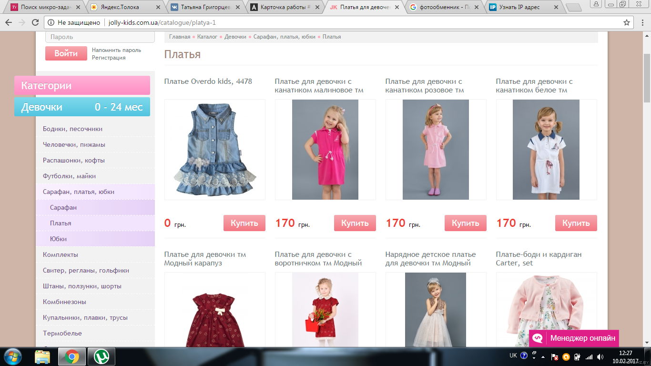The width and height of the screenshot is (651, 366).
Task: Open Сарафан, платья, юбки breadcrumb
Action: tap(285, 37)
